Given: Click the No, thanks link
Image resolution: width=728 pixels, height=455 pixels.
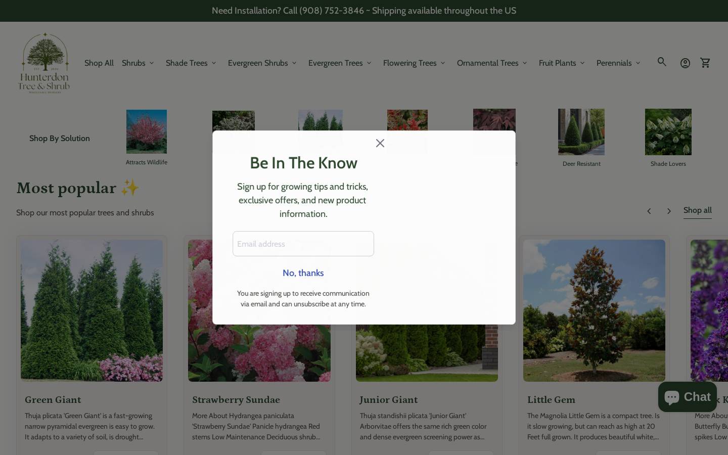Looking at the screenshot, I should (x=303, y=273).
